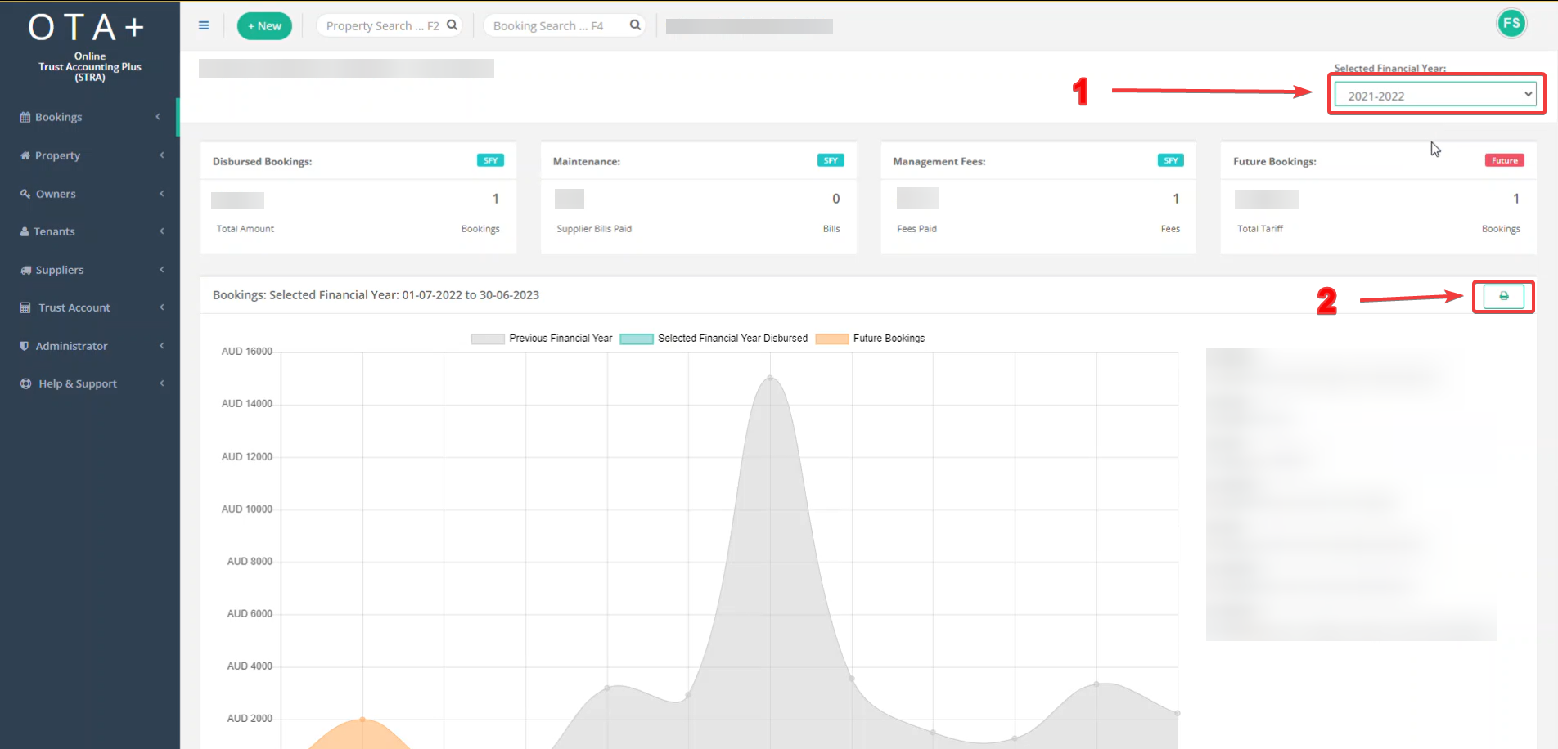Viewport: 1558px width, 749px height.
Task: Expand the Suppliers sidebar chevron
Action: pos(162,270)
